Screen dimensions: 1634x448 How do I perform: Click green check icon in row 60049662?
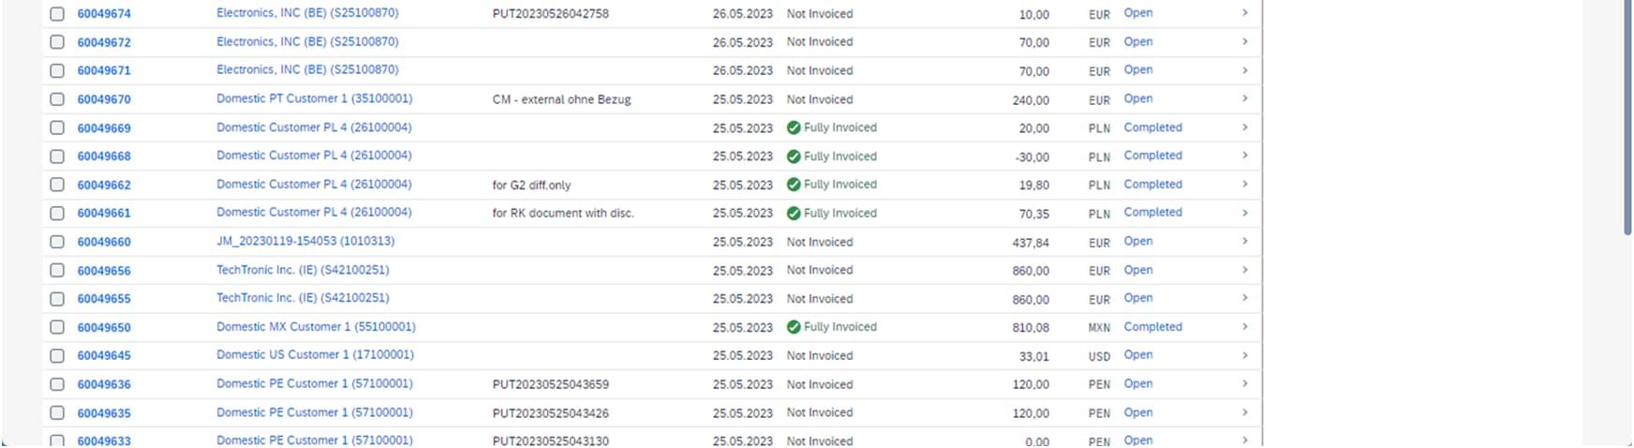coord(794,185)
